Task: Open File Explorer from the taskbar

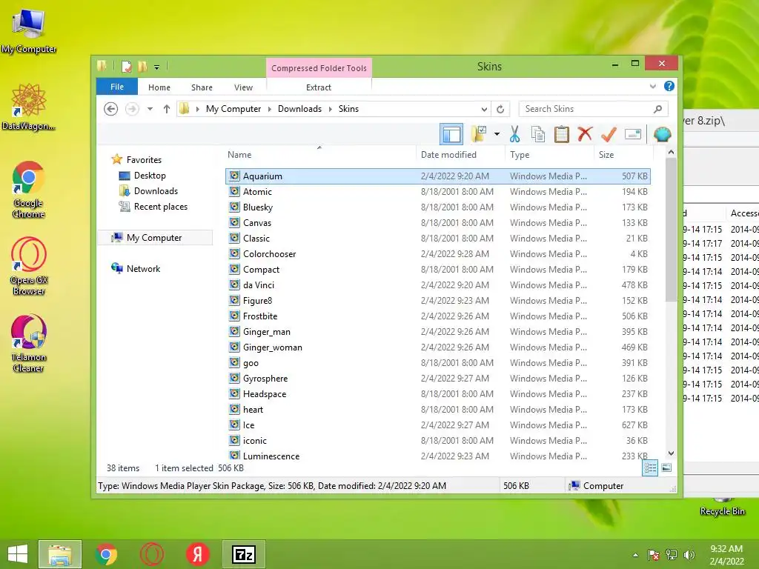Action: point(60,554)
